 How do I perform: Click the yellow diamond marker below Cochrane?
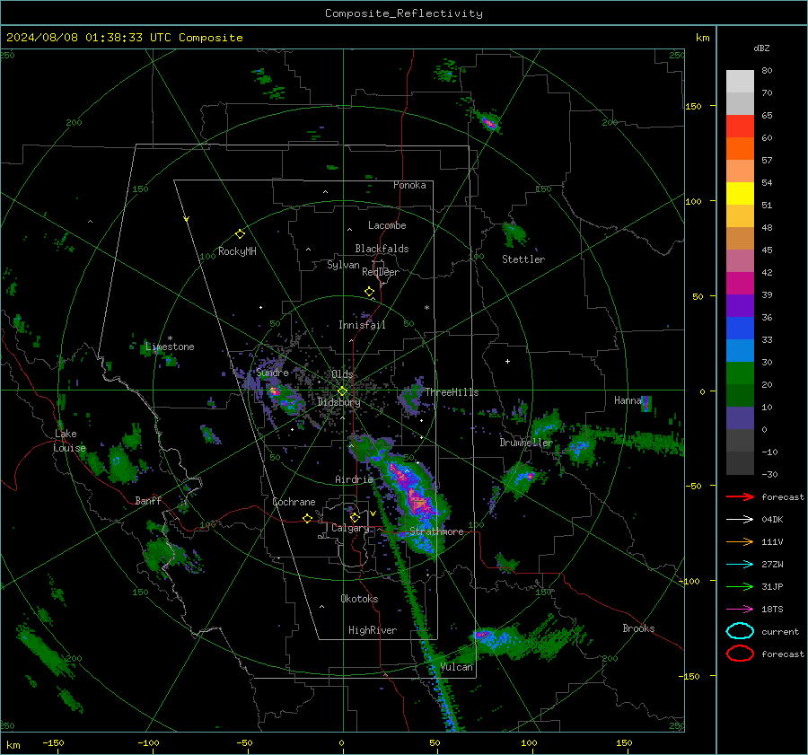[x=307, y=519]
